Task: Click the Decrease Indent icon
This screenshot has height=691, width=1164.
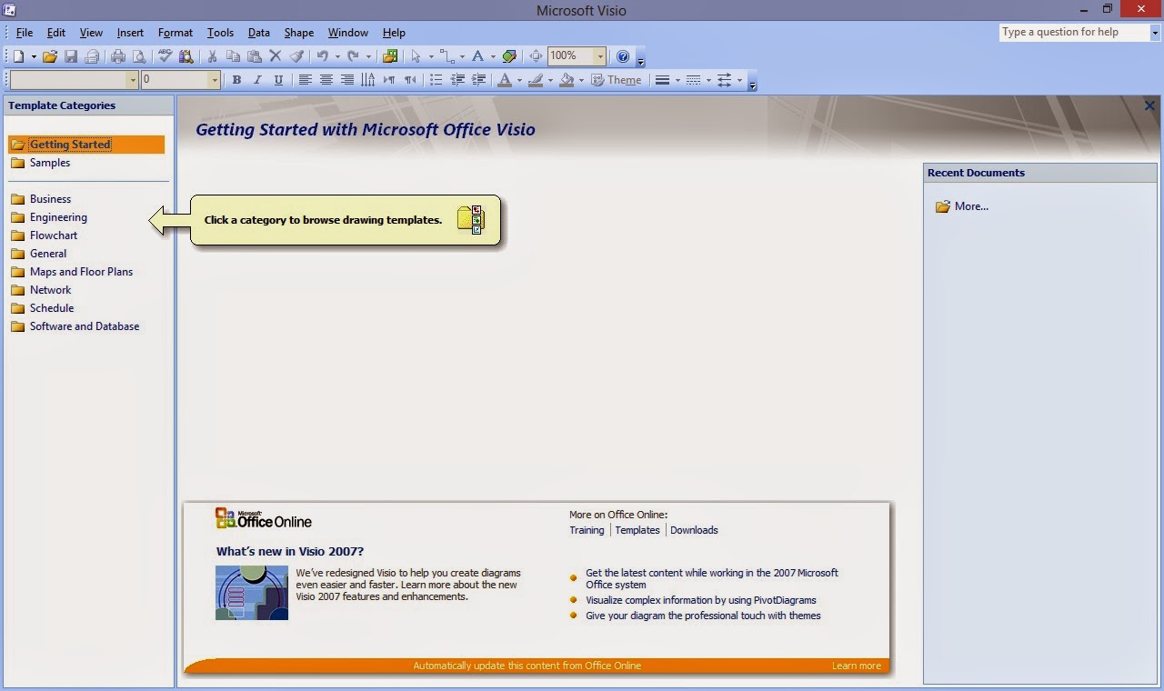Action: [457, 80]
